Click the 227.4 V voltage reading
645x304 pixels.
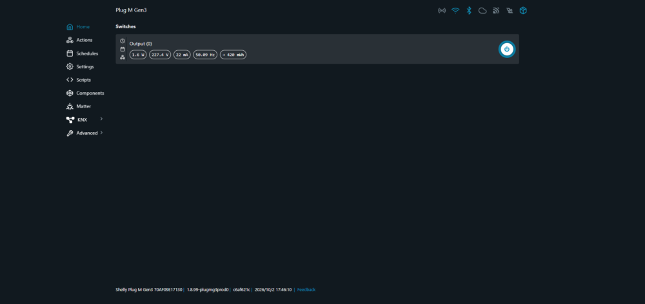pos(160,55)
